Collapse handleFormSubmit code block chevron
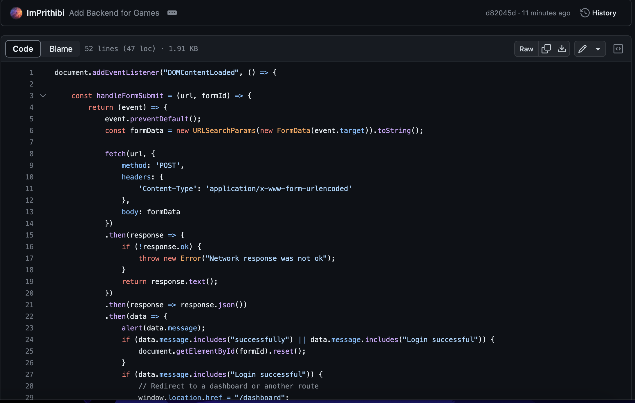The height and width of the screenshot is (403, 635). (43, 96)
